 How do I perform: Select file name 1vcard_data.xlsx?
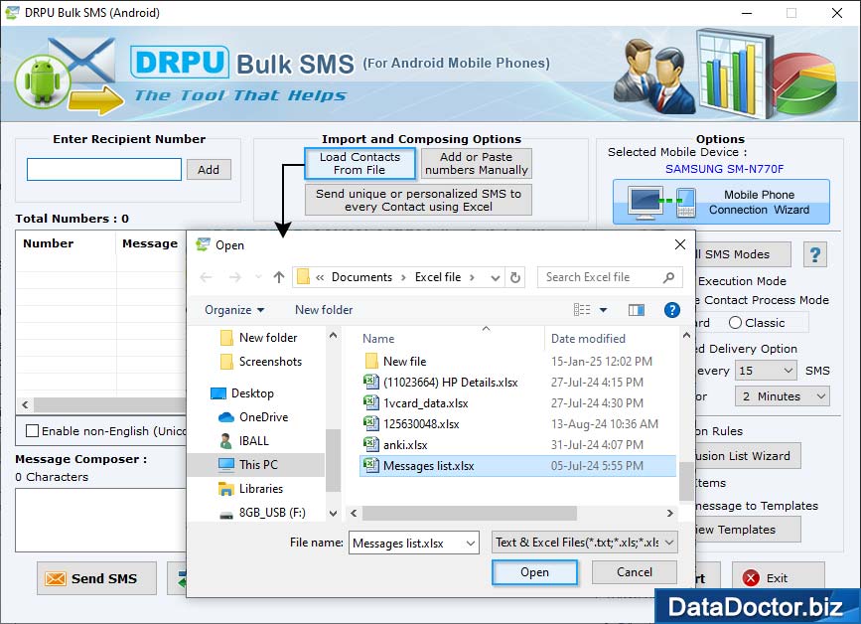coord(426,403)
